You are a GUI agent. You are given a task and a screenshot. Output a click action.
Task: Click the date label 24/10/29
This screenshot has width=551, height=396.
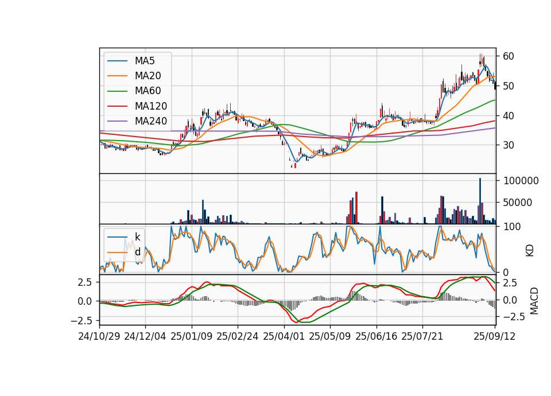click(99, 336)
